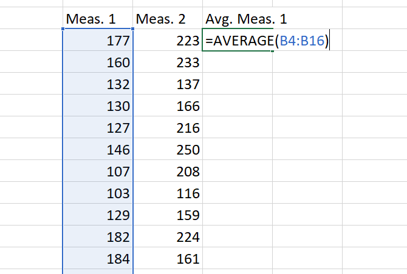Screen dimensions: 407x274
Task: Select the cell containing 233
Action: point(167,62)
